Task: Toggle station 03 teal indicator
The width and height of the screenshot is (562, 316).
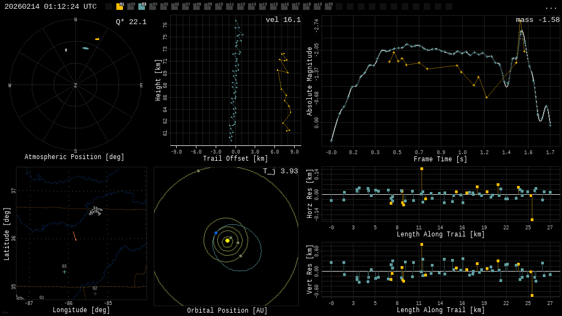Action: tap(142, 7)
